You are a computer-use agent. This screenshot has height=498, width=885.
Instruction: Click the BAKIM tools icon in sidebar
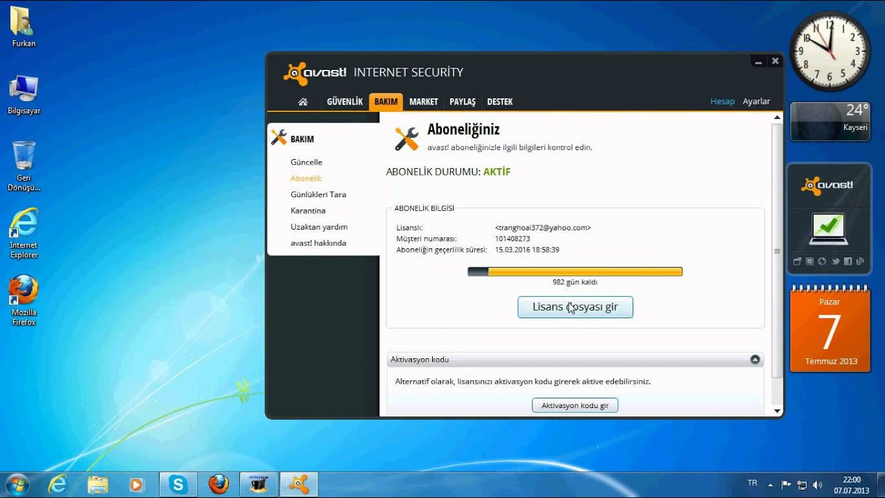click(x=279, y=138)
